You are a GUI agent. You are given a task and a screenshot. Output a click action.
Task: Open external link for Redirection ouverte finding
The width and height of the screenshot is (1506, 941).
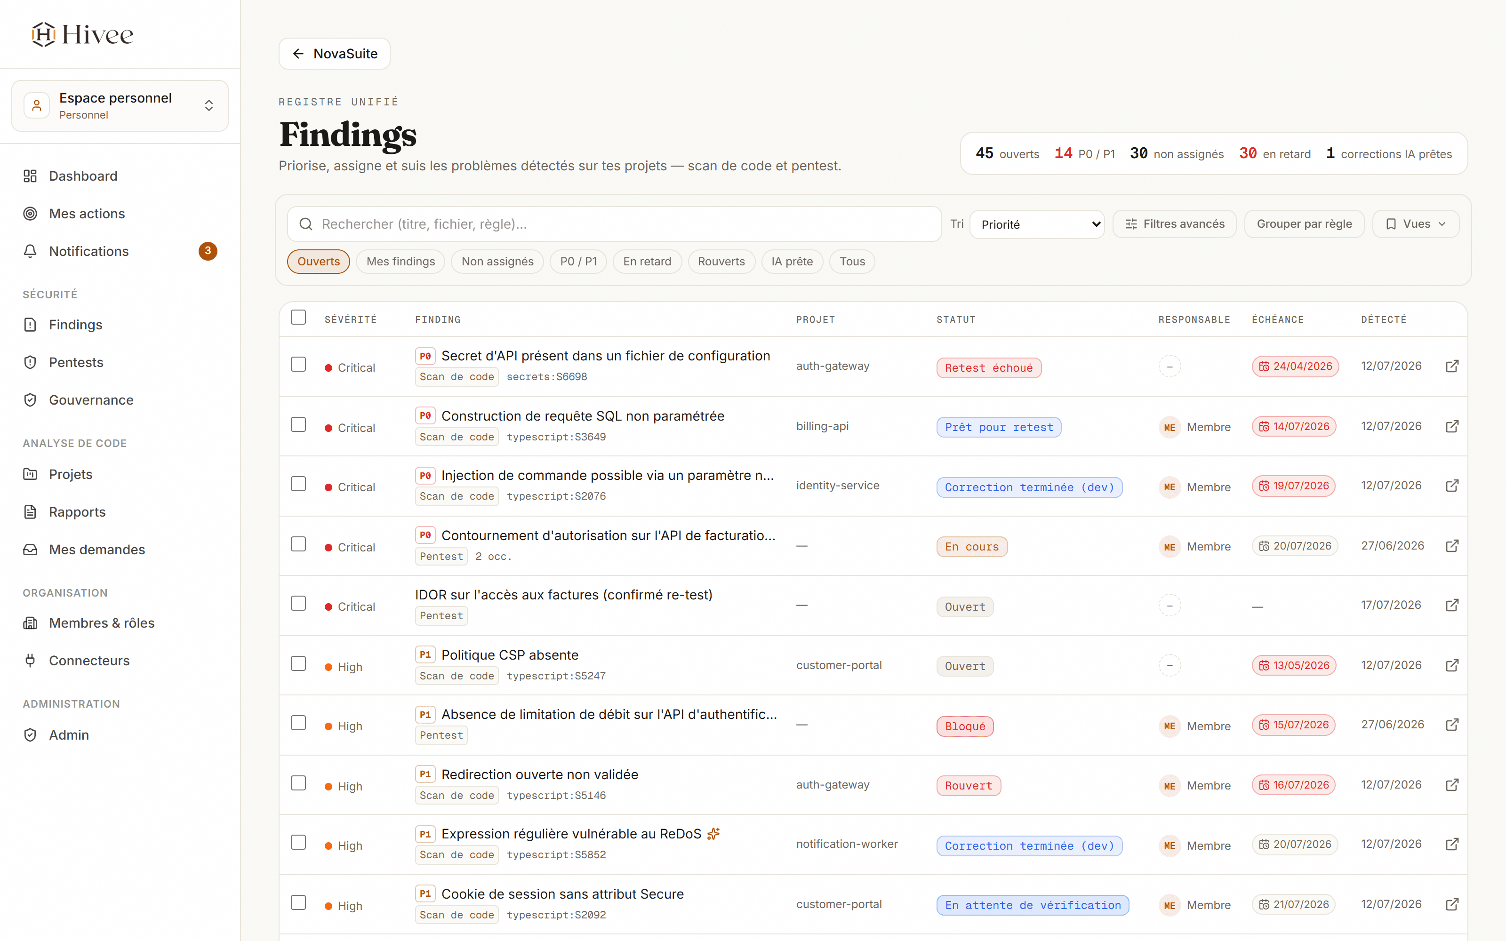coord(1452,785)
